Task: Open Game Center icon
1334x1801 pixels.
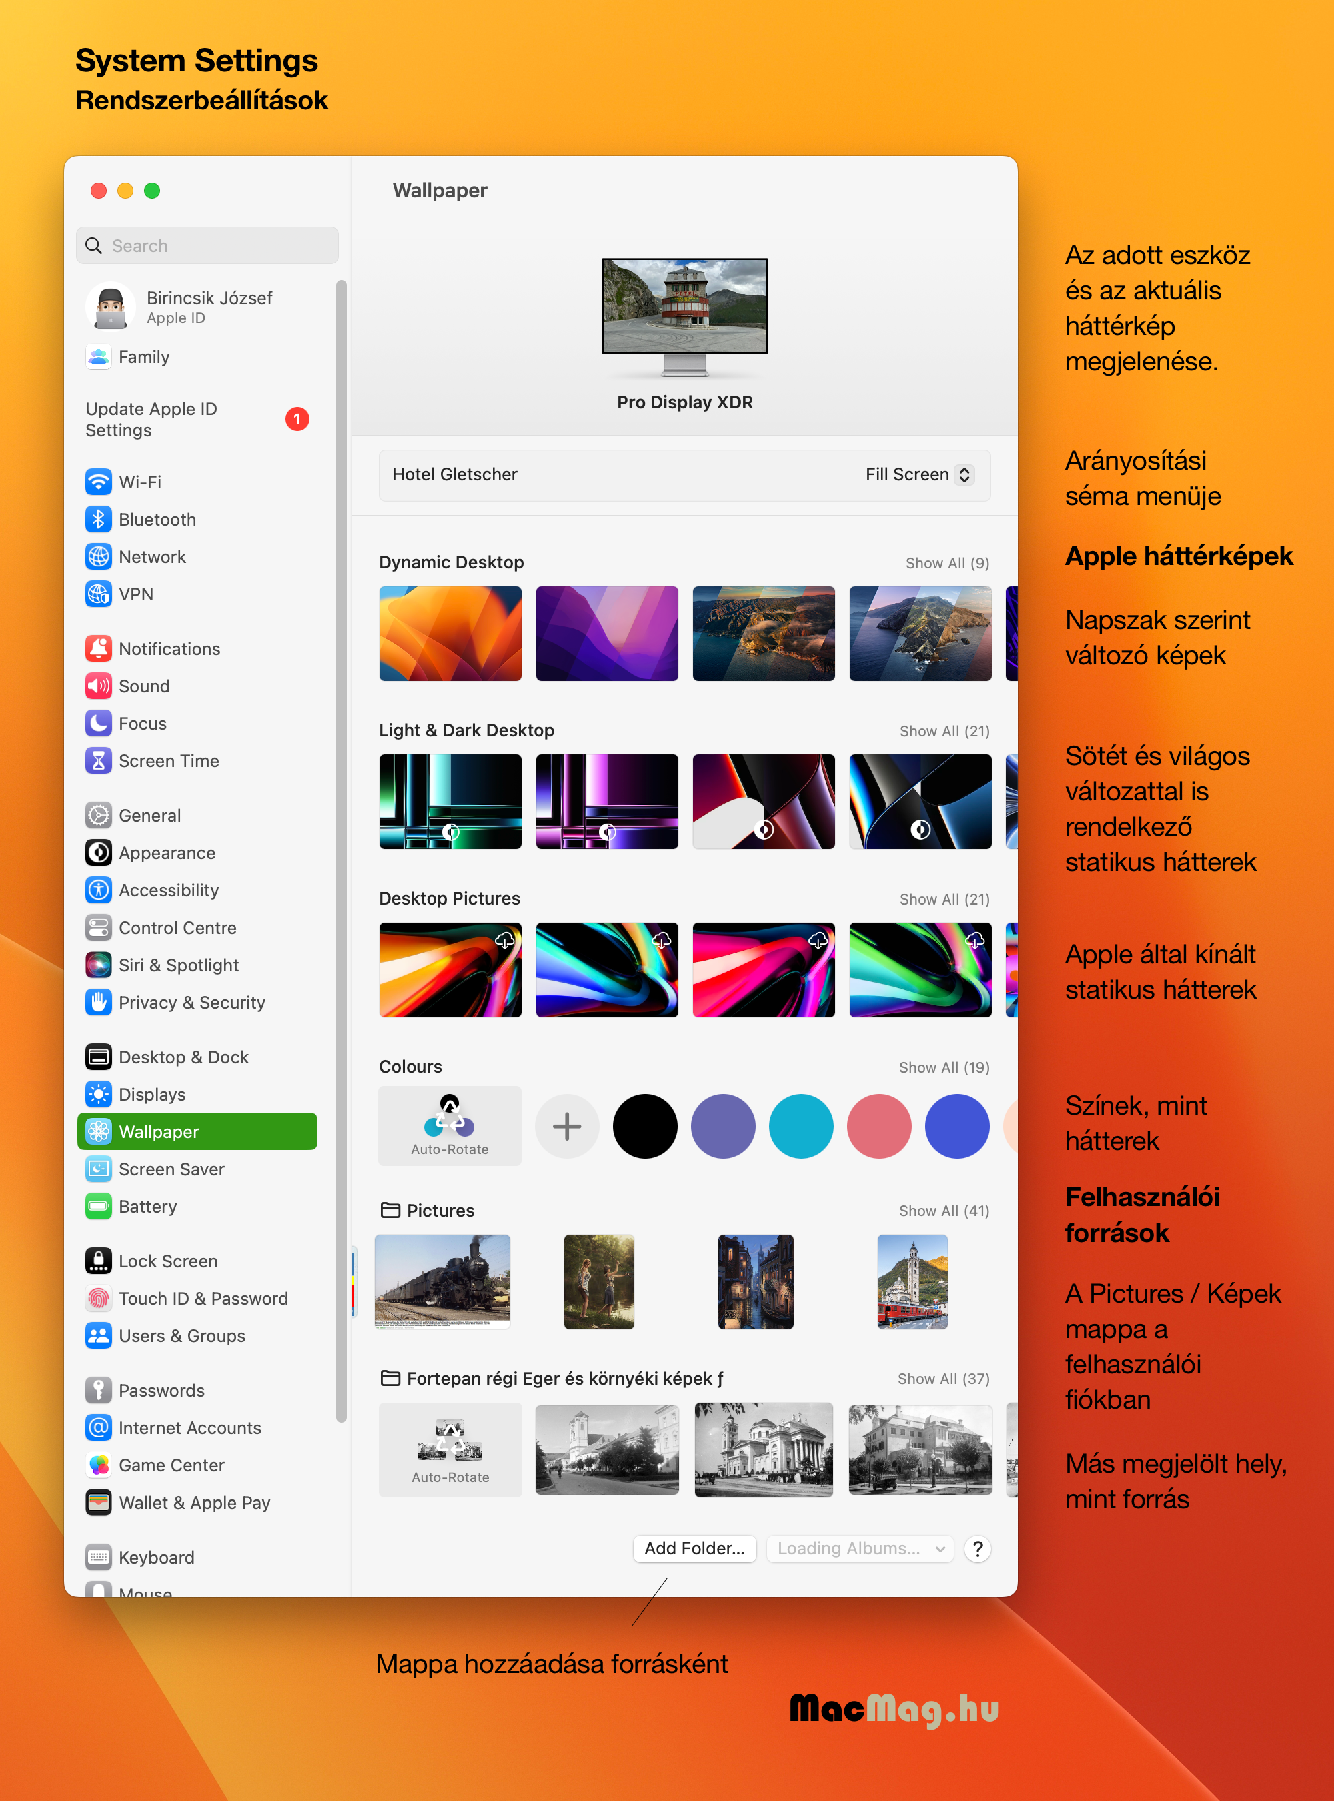Action: [99, 1465]
